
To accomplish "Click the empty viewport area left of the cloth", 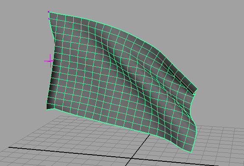I will pyautogui.click(x=22, y=62).
